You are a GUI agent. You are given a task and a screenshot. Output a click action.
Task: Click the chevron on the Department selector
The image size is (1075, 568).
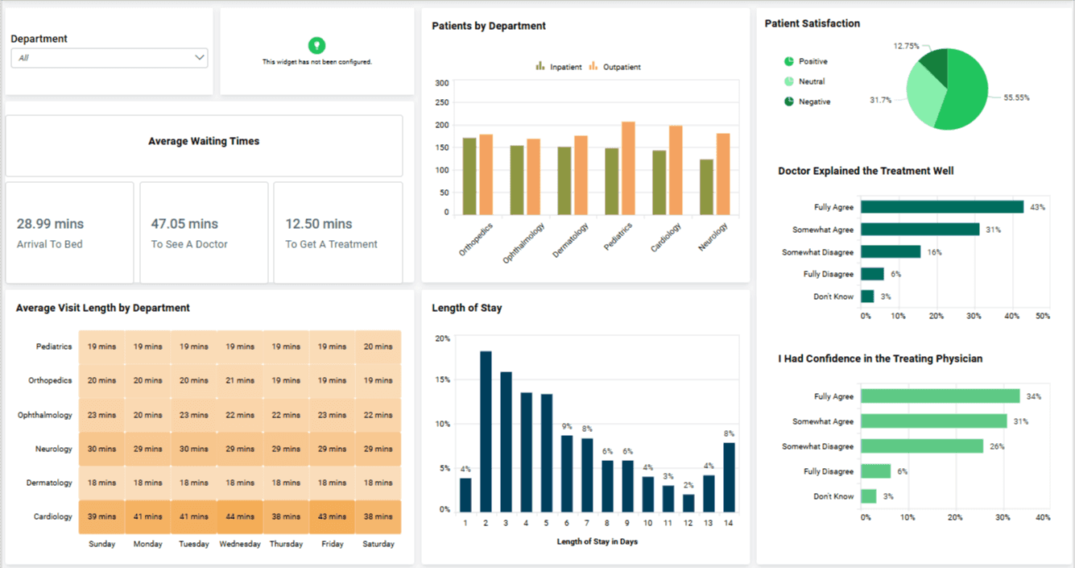[x=198, y=57]
